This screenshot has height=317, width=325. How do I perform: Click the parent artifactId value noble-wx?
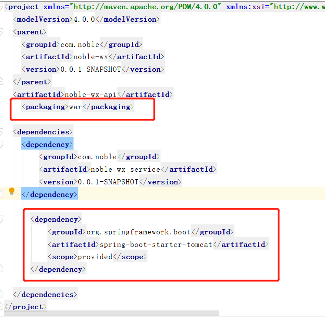click(91, 57)
